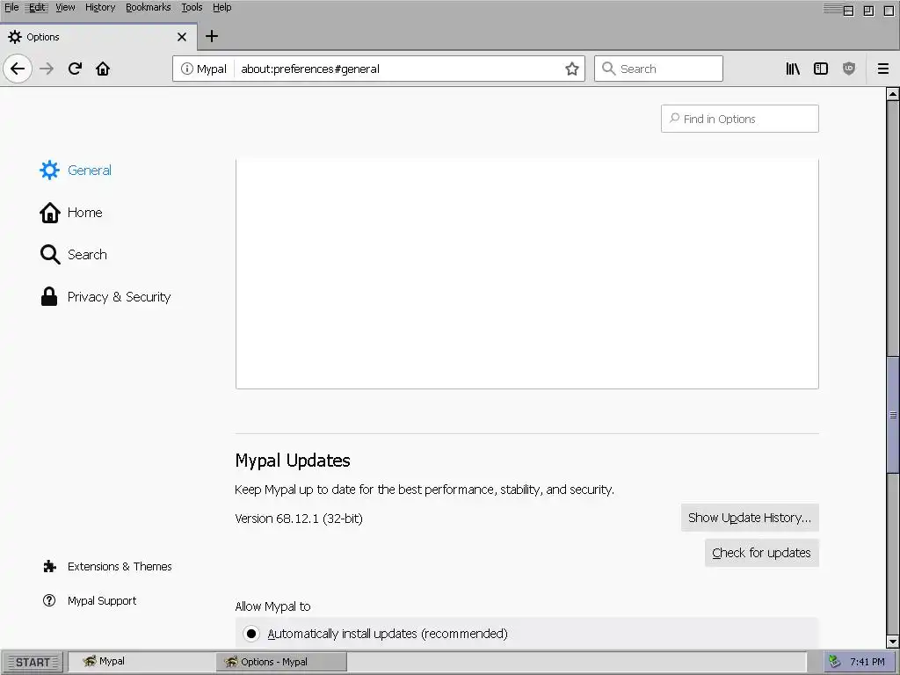Open the Search preferences category
900x675 pixels.
(x=74, y=254)
